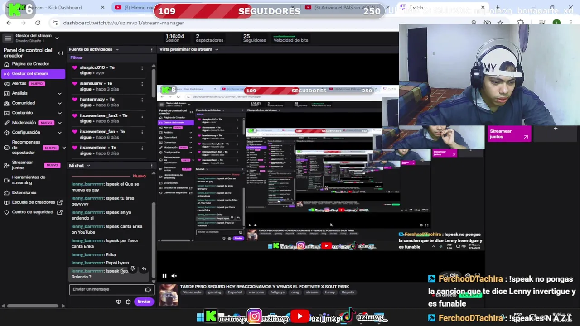Open the hamburger menu beside Gestor del stream
Screen dimensions: 580x326
click(x=8, y=38)
